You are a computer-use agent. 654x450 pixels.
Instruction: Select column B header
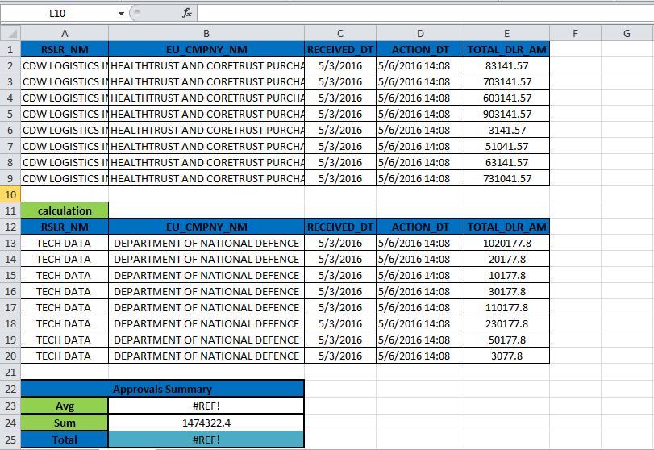pos(206,33)
